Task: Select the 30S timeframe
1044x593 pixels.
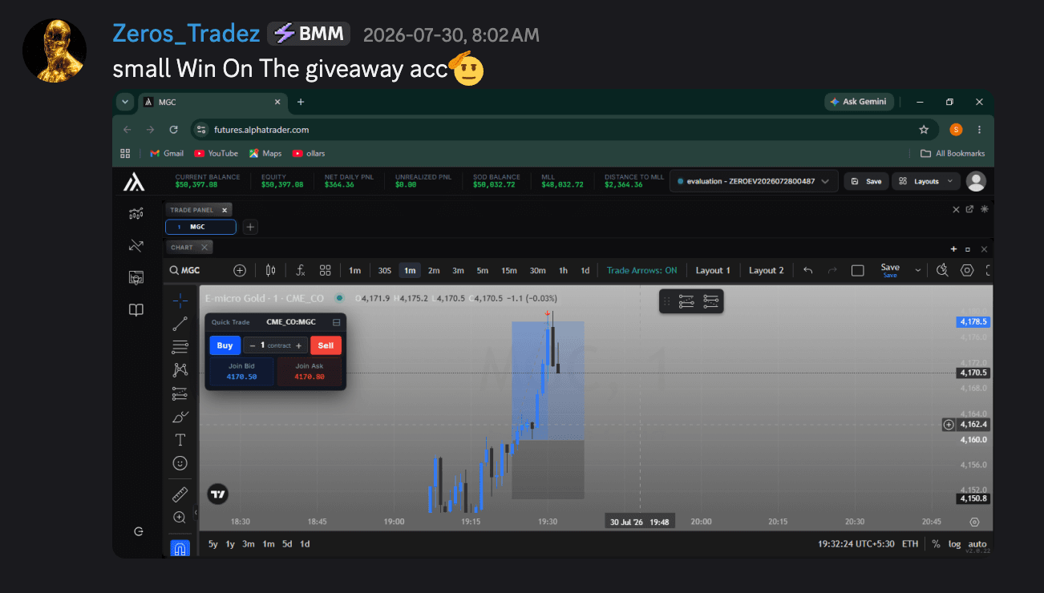Action: (x=385, y=270)
